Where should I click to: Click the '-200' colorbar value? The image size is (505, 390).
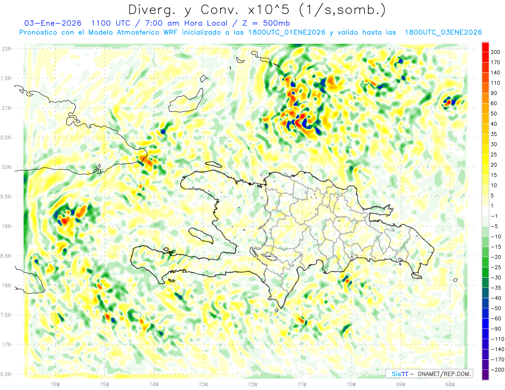click(x=498, y=370)
